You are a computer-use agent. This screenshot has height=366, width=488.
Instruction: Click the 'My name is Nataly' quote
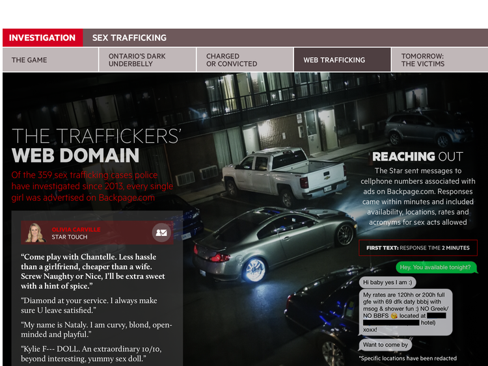pyautogui.click(x=96, y=330)
